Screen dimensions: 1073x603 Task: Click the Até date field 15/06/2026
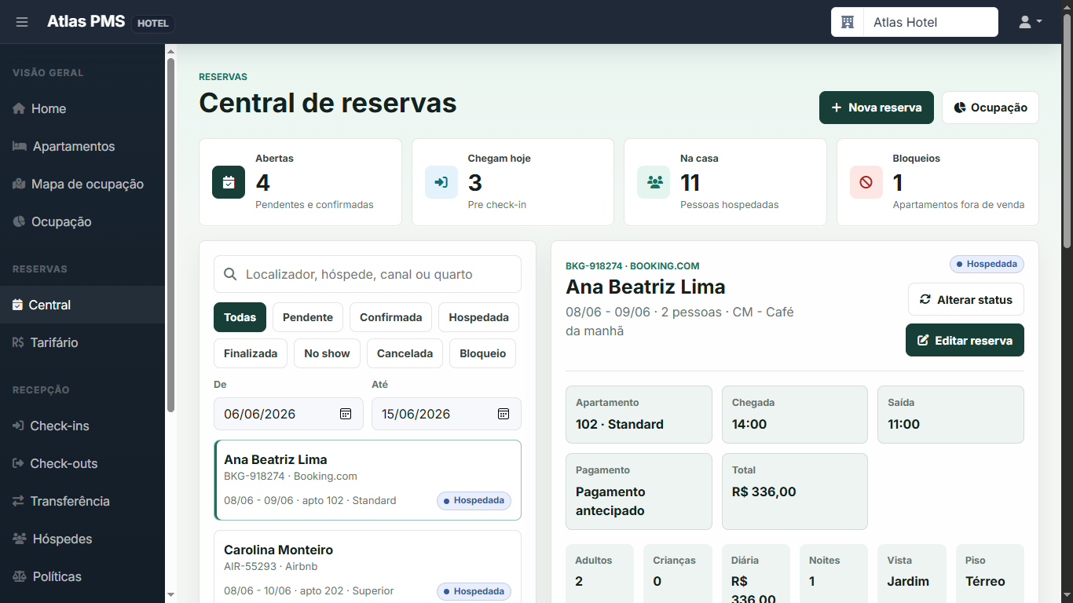click(446, 414)
